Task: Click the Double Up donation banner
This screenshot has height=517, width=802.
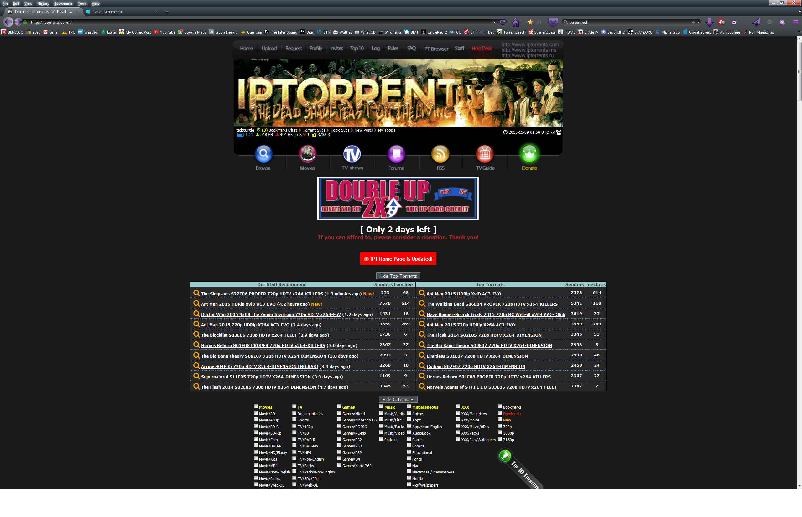Action: (x=398, y=199)
